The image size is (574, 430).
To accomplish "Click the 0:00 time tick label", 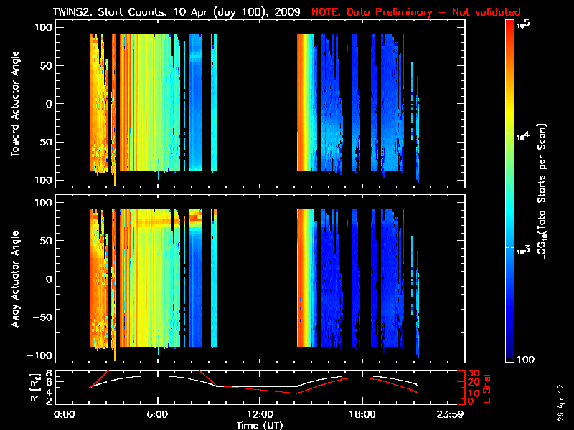I will (x=65, y=415).
